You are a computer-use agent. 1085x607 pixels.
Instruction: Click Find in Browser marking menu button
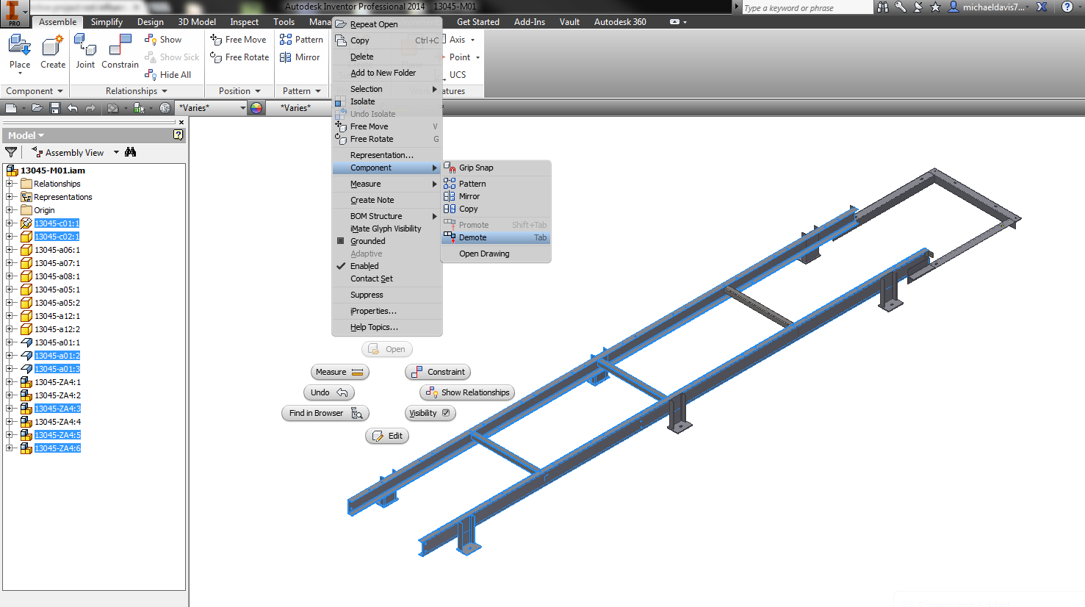coord(325,413)
